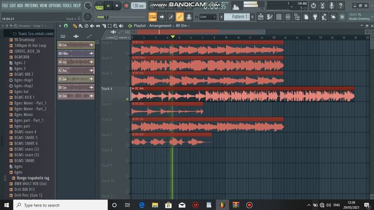The height and width of the screenshot is (210, 374).
Task: Select the Draw pencil tool in Playlist
Action: point(75,26)
